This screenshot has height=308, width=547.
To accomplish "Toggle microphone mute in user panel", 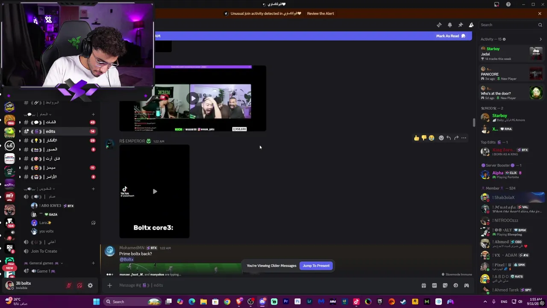I will click(x=69, y=285).
